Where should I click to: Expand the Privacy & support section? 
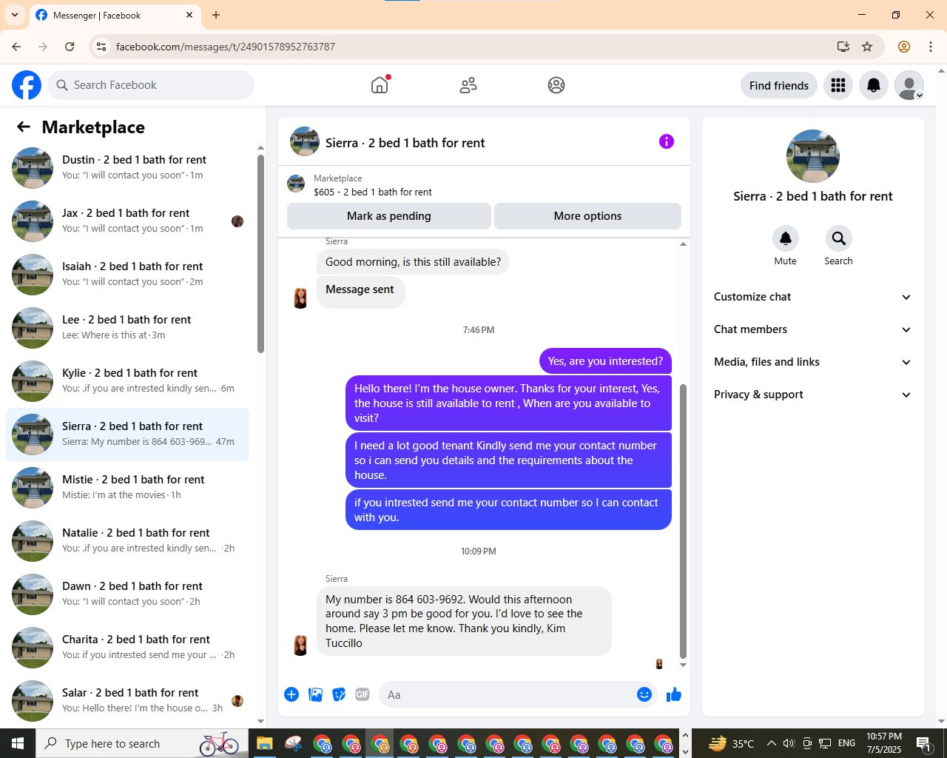click(812, 395)
